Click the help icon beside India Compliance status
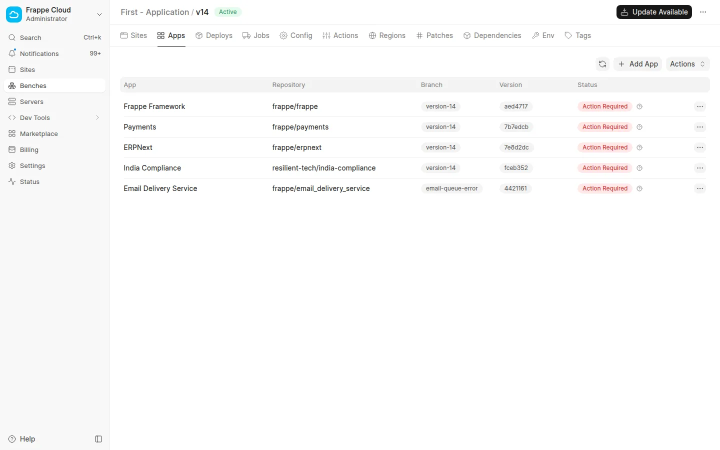The width and height of the screenshot is (720, 450). pos(639,168)
